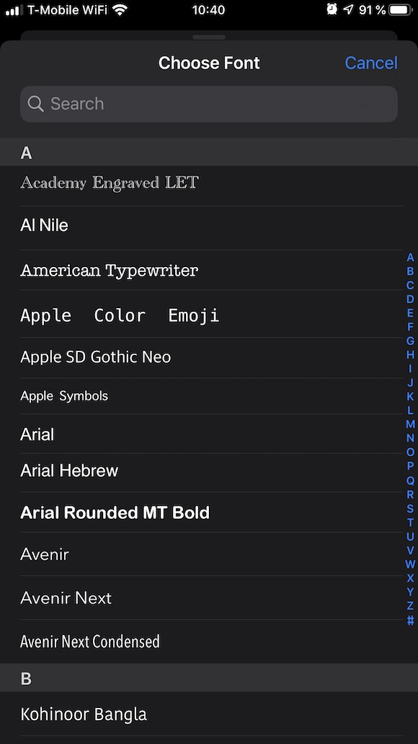Jump to # in the index bar
This screenshot has width=418, height=744.
(x=410, y=620)
